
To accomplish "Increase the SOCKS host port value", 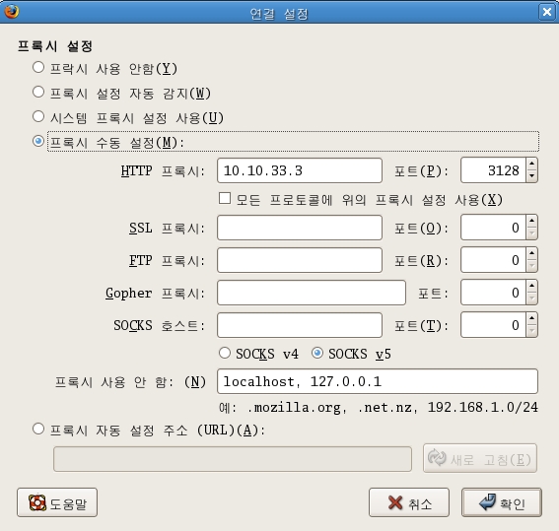I will 532,319.
